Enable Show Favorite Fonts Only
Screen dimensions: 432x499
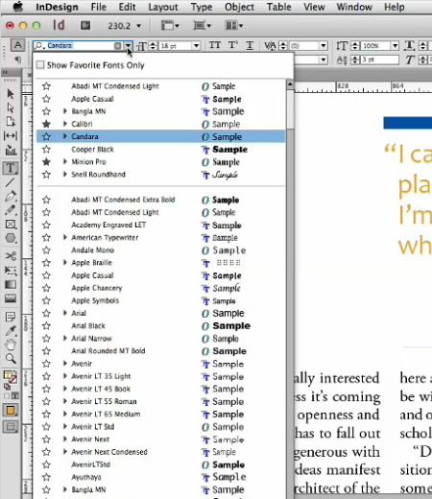pos(40,65)
